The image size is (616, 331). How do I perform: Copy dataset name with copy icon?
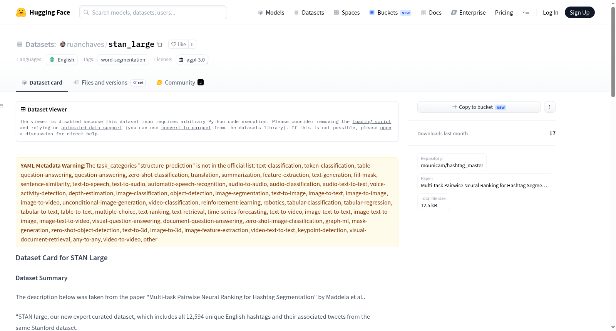coord(159,44)
